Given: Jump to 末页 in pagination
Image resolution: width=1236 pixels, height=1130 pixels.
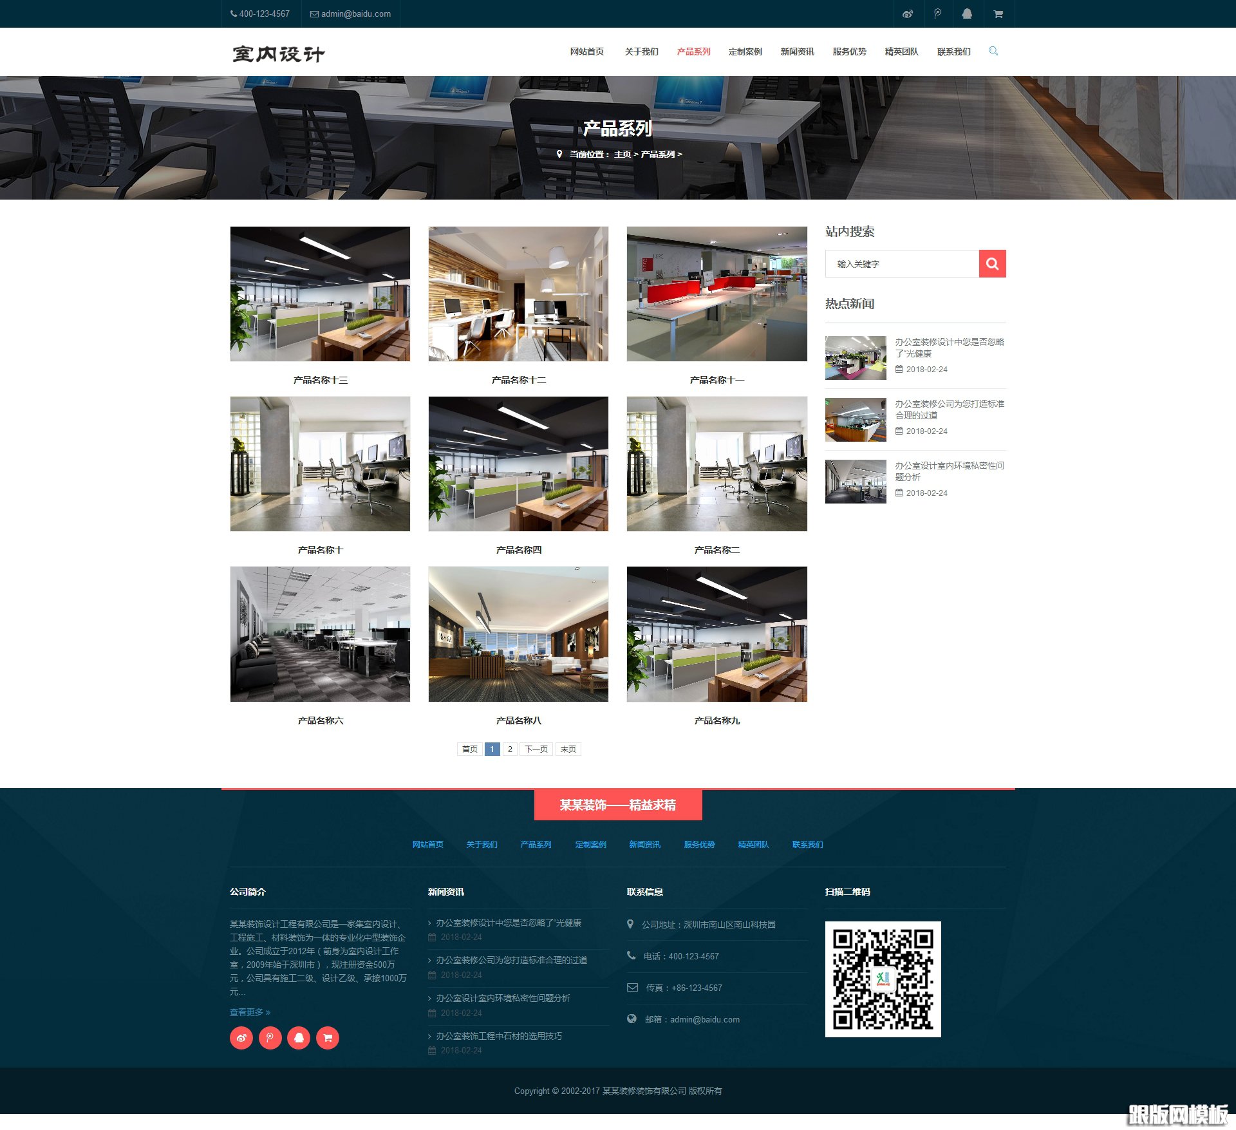Looking at the screenshot, I should (x=568, y=749).
